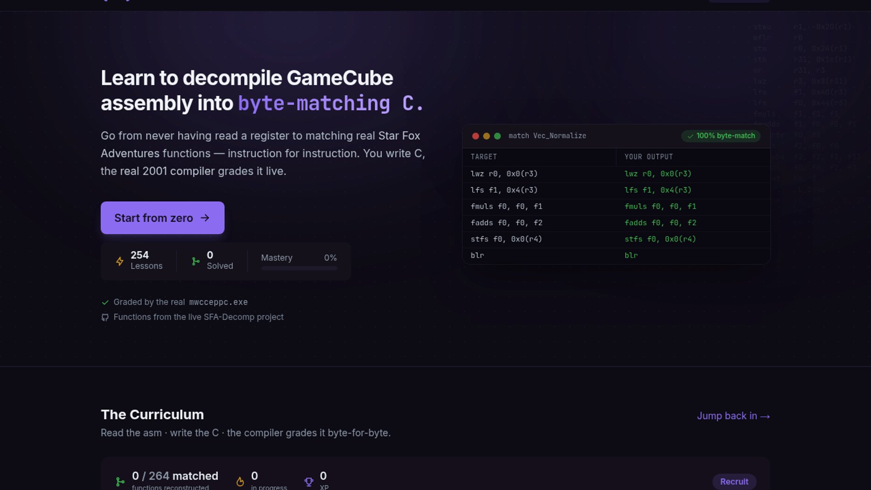
Task: Click the 100% byte-match badge
Action: coord(721,136)
